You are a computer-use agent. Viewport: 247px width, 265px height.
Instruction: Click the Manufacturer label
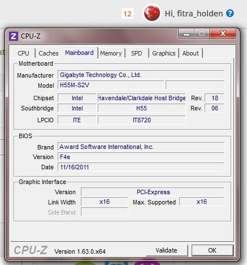(36, 75)
